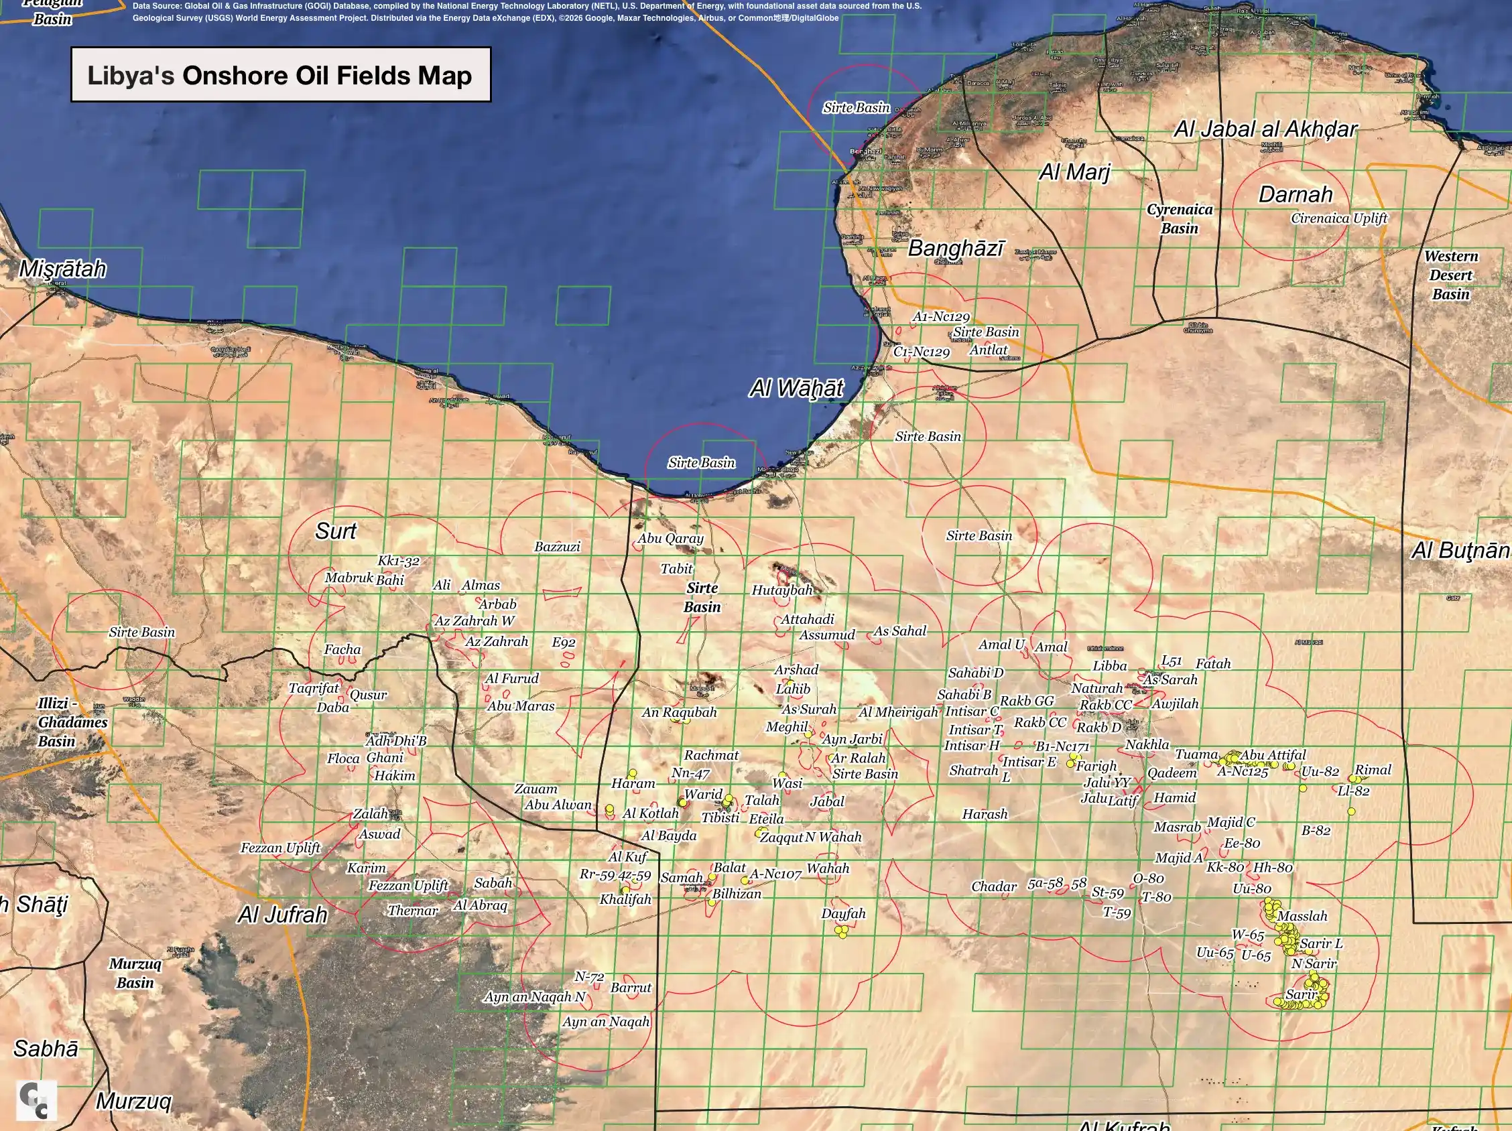Click the Rachmat field label
Viewport: 1512px width, 1131px height.
(x=711, y=755)
